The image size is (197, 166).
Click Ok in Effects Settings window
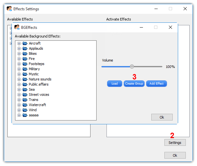[175, 155]
